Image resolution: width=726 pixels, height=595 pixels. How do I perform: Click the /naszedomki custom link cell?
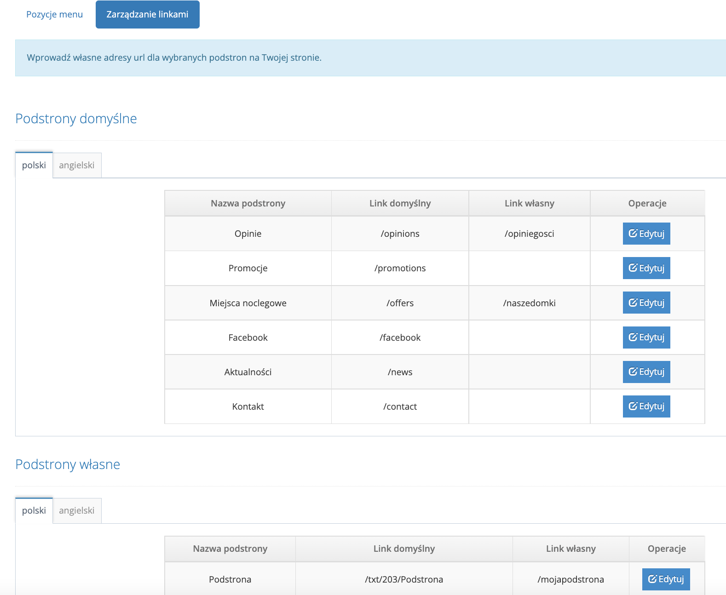529,303
